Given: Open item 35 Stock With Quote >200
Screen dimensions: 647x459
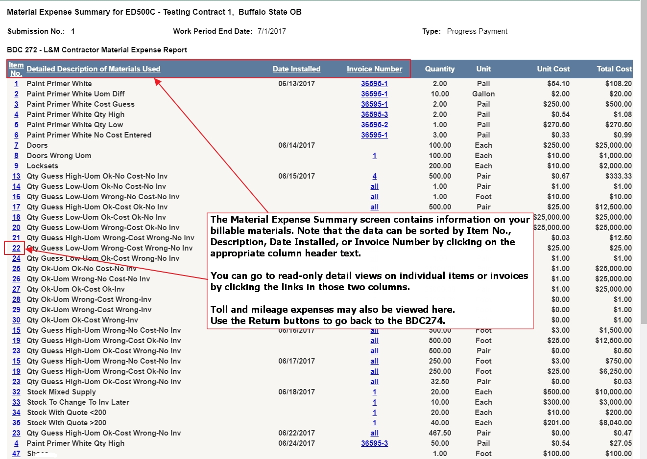Looking at the screenshot, I should click(16, 423).
